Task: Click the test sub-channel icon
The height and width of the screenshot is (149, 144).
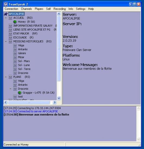Action: [15, 96]
